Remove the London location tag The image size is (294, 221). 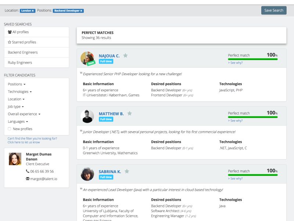coord(33,11)
